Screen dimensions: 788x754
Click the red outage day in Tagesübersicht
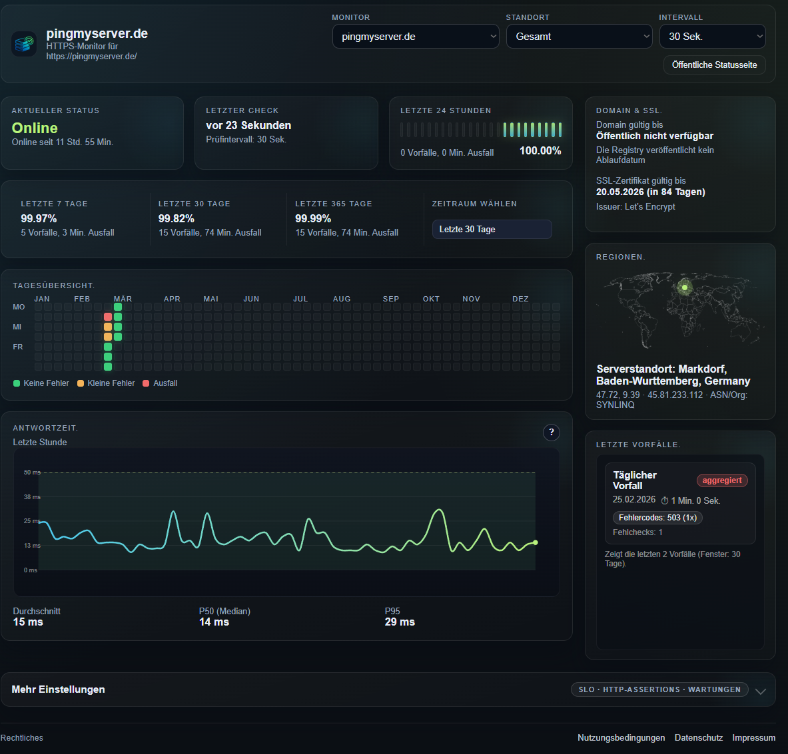pyautogui.click(x=108, y=317)
